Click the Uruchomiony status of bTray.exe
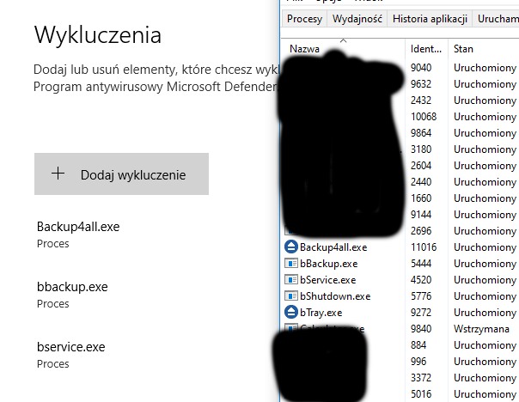 [485, 313]
